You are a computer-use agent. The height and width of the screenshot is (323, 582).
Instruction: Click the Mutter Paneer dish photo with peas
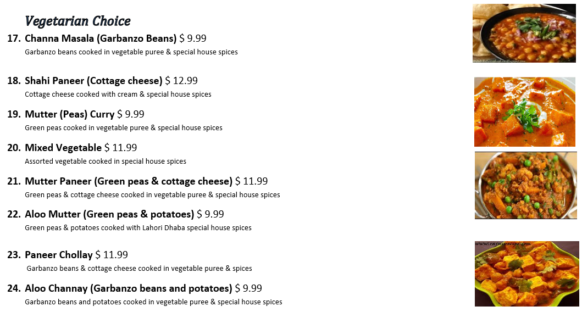[x=526, y=185]
